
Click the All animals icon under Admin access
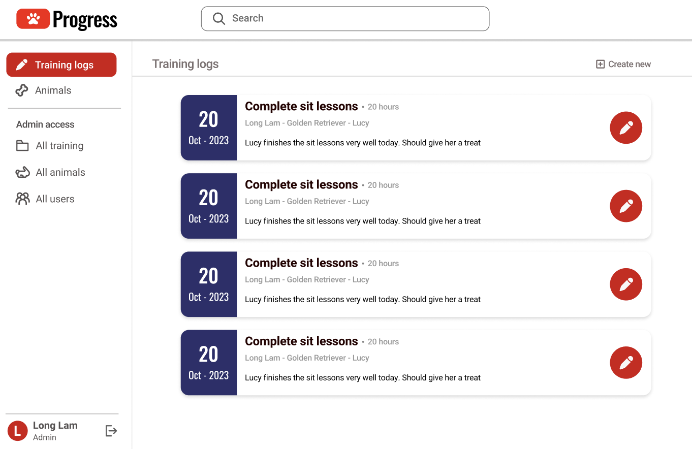pos(22,172)
